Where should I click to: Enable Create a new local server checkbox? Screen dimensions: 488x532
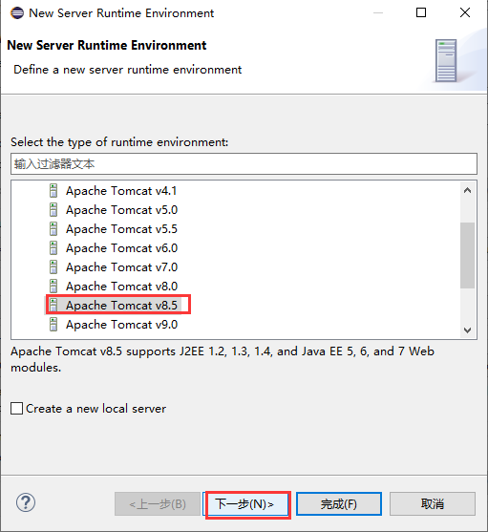pyautogui.click(x=16, y=408)
